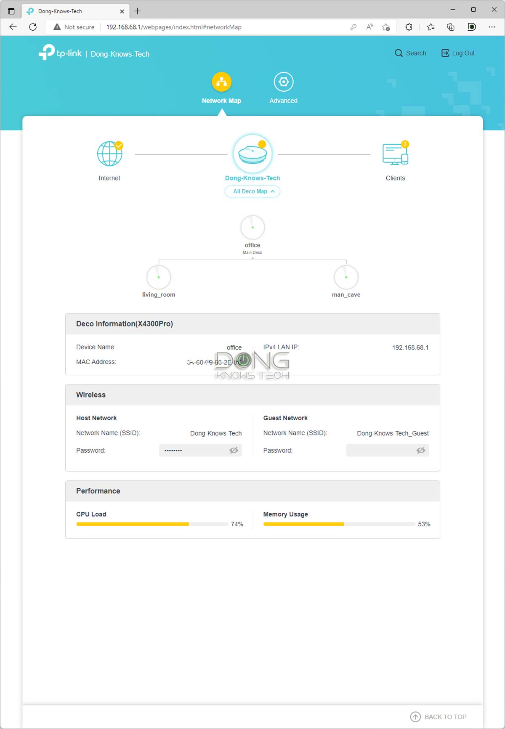505x729 pixels.
Task: Open the browser settings ellipsis menu
Action: 492,27
